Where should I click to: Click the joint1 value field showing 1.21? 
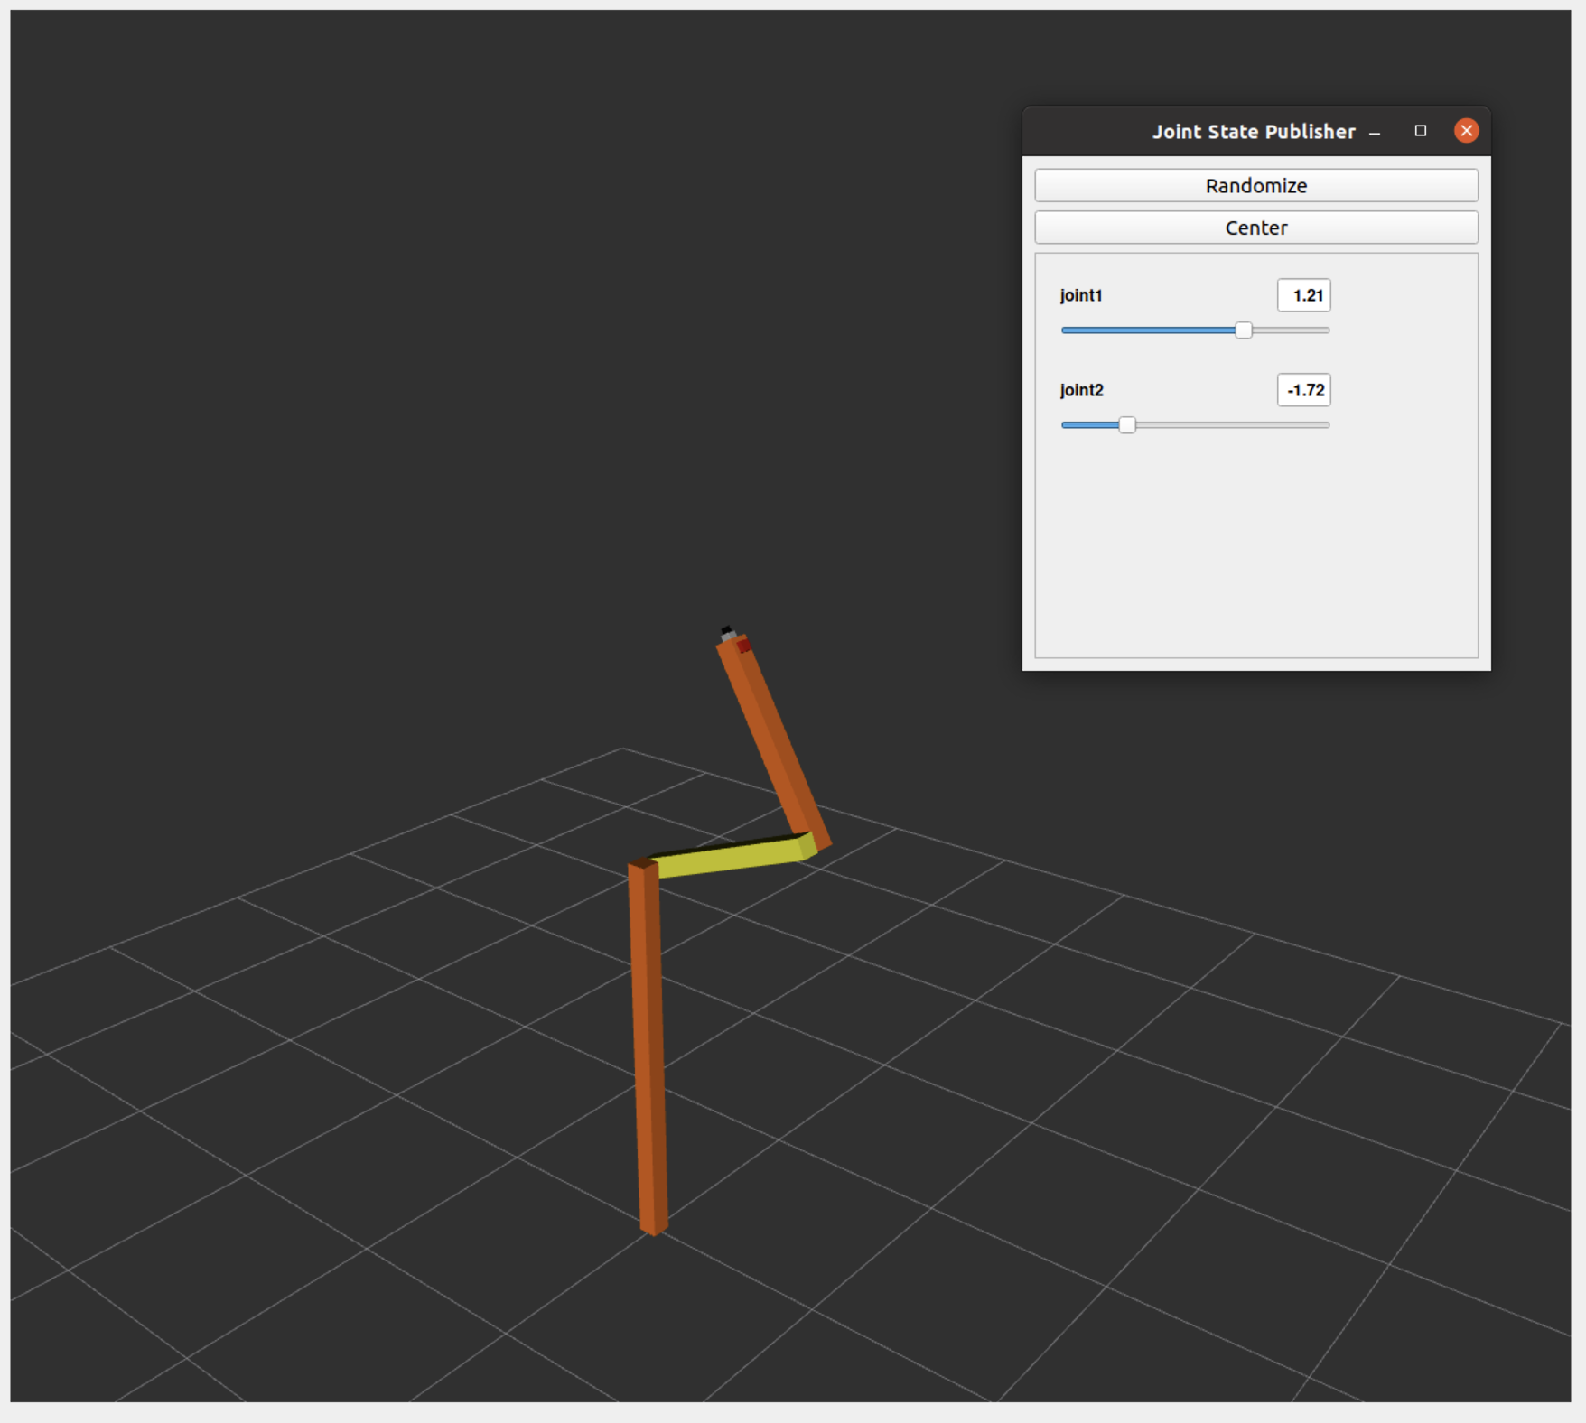1303,295
